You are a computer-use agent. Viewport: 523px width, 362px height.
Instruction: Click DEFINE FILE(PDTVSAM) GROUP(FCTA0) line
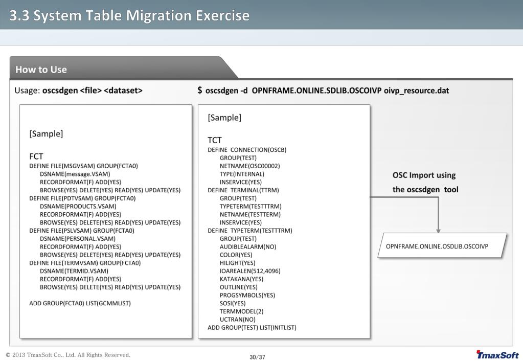(82, 198)
